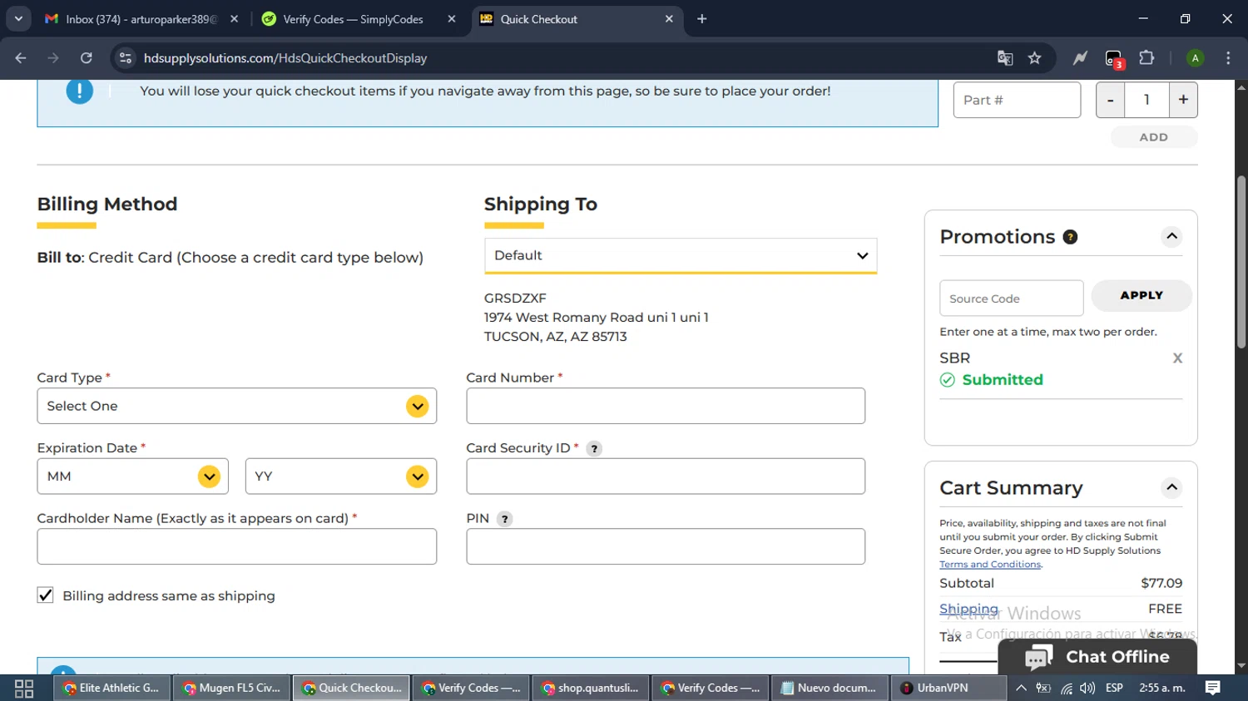Image resolution: width=1248 pixels, height=701 pixels.
Task: Open the Windows notification center icon
Action: coord(1213,688)
